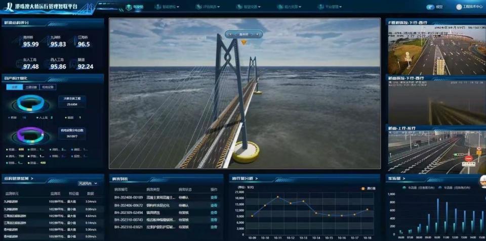
Task: Click the 隧道 score value 92.24
Action: coord(86,67)
